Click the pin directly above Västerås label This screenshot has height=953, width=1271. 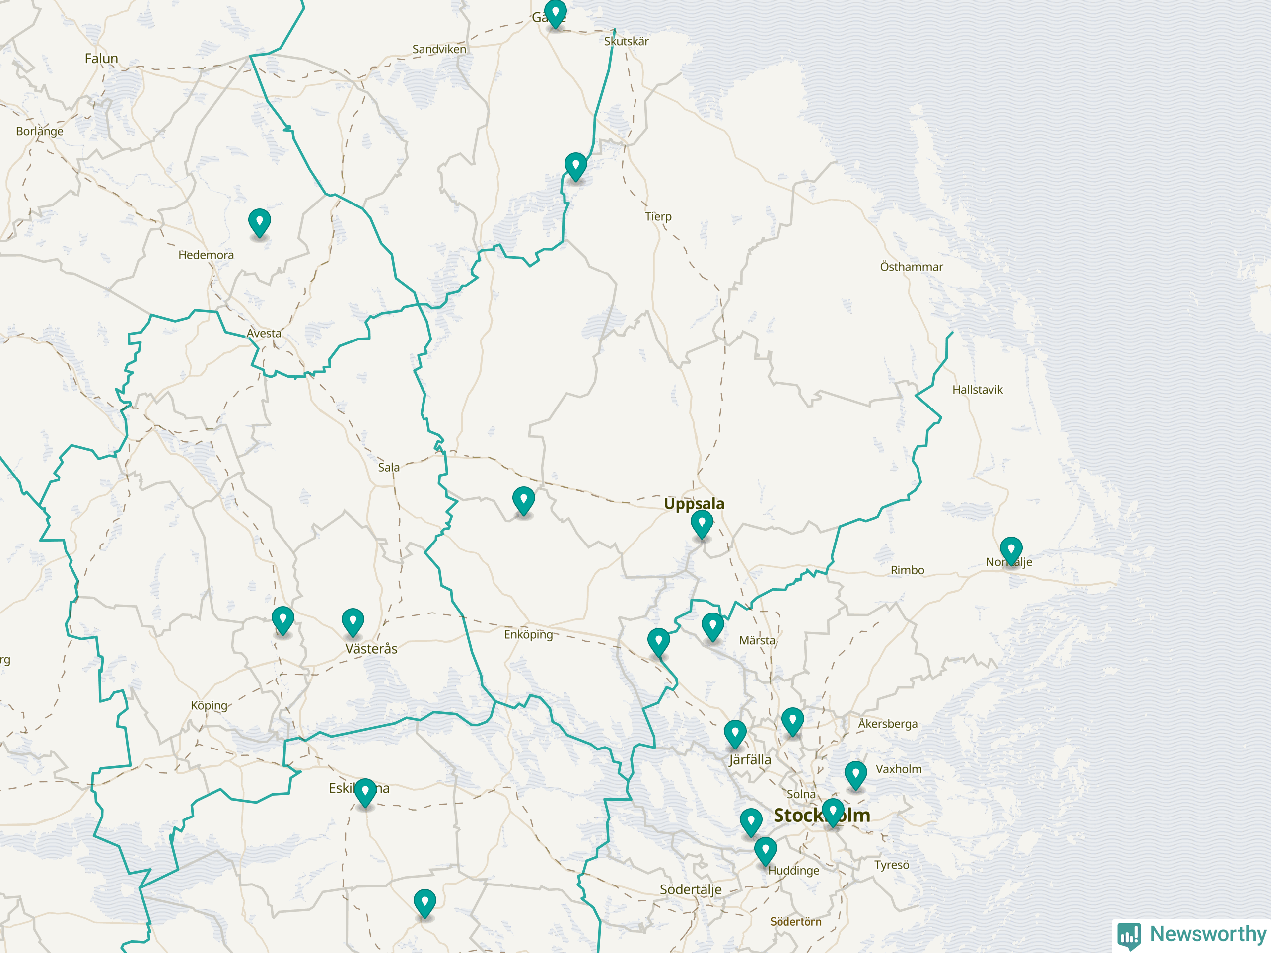[x=353, y=621]
